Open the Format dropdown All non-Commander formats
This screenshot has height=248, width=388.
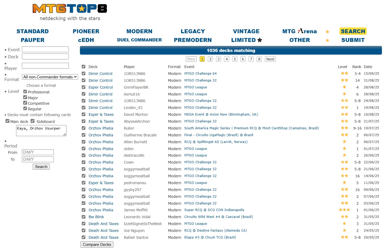(x=50, y=77)
